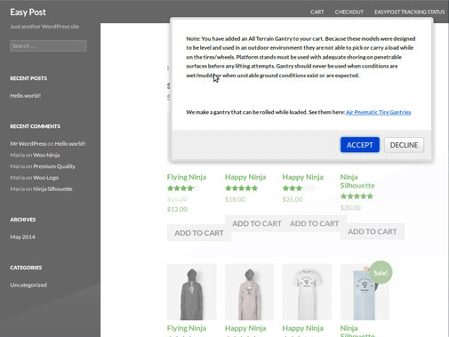The image size is (449, 337).
Task: Open the white Happy Ninja t-shirt thumbnail
Action: click(x=307, y=292)
